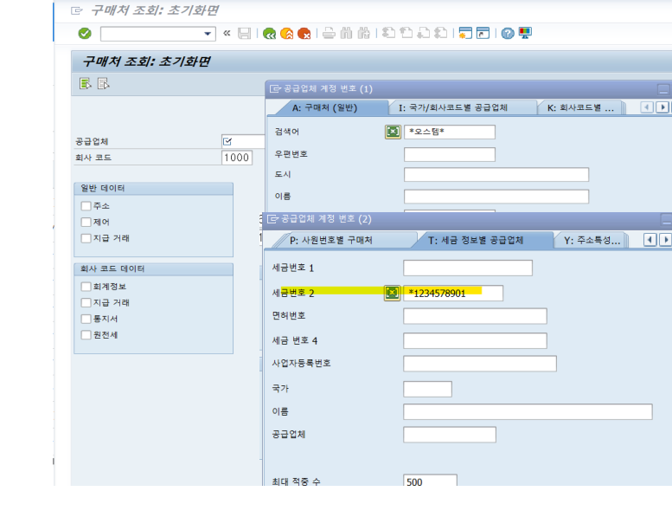Click the 사업자등록번호 input field
This screenshot has height=517, width=672.
pyautogui.click(x=480, y=364)
